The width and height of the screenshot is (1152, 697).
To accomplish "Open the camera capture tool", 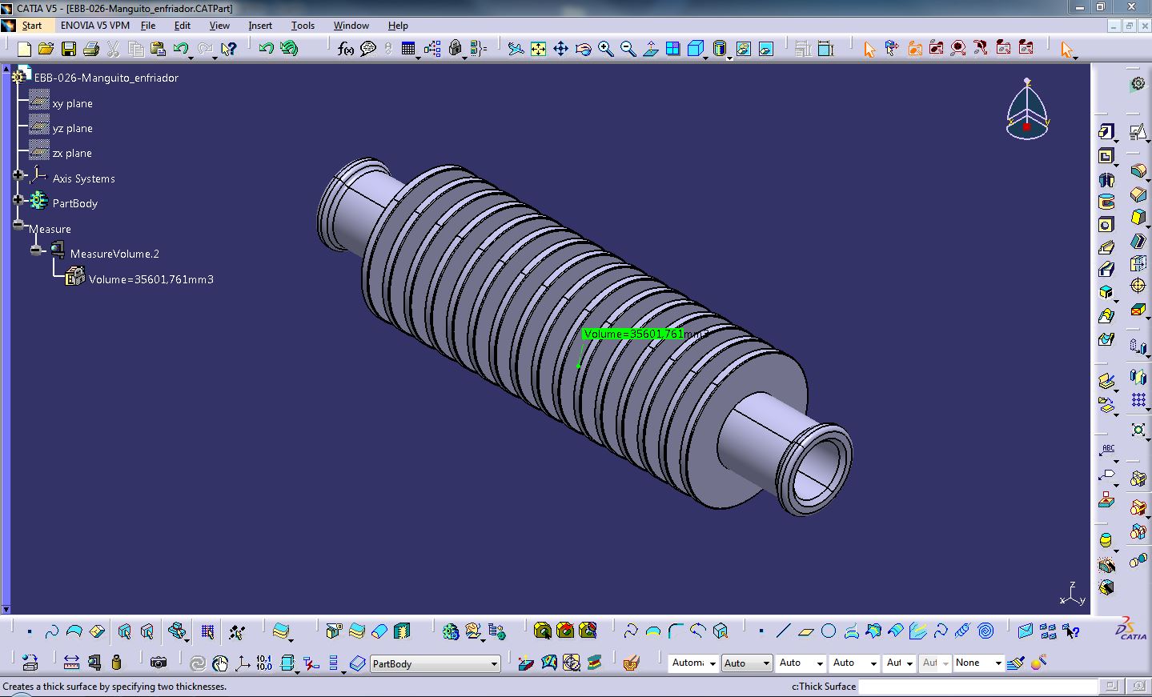I will [159, 663].
